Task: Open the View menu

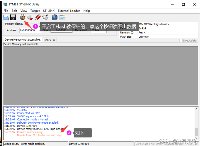Action: click(x=24, y=11)
